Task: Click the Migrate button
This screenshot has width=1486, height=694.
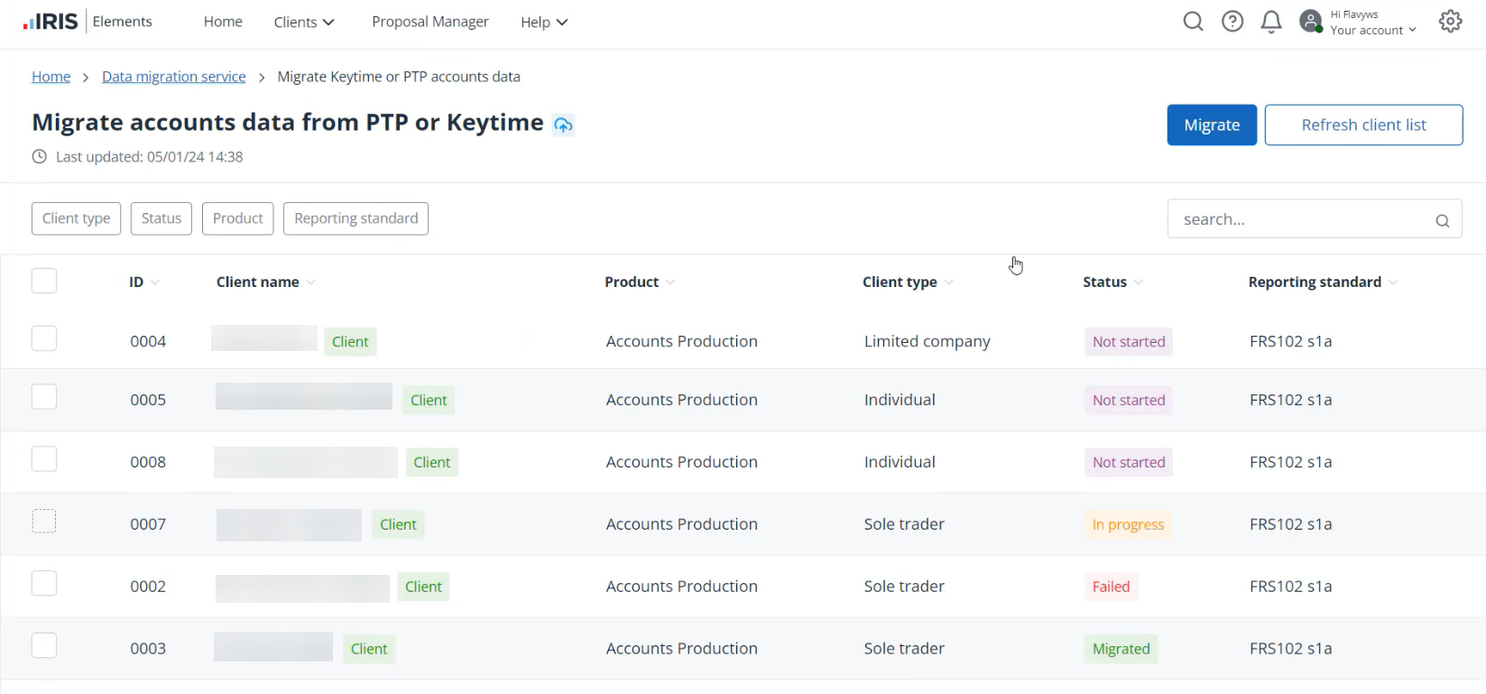Action: point(1212,125)
